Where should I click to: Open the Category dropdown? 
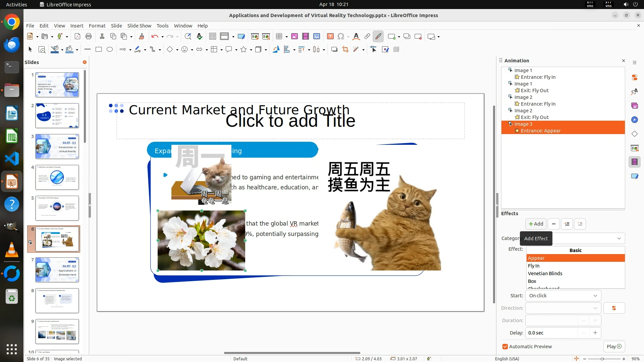click(619, 238)
